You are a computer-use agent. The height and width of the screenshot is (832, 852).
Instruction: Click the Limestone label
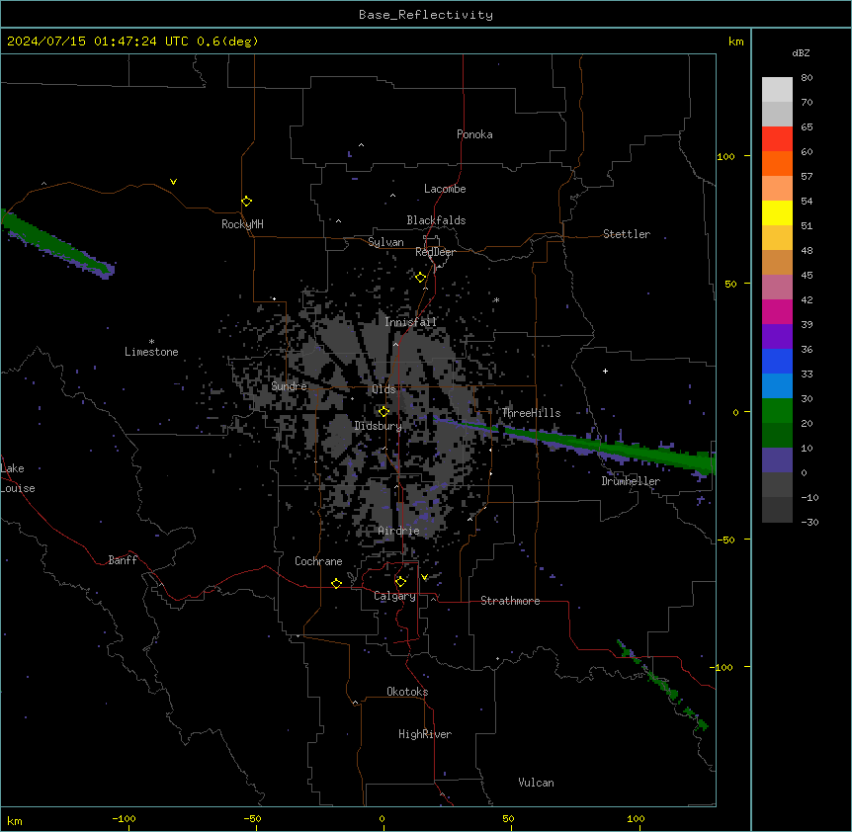click(x=151, y=352)
